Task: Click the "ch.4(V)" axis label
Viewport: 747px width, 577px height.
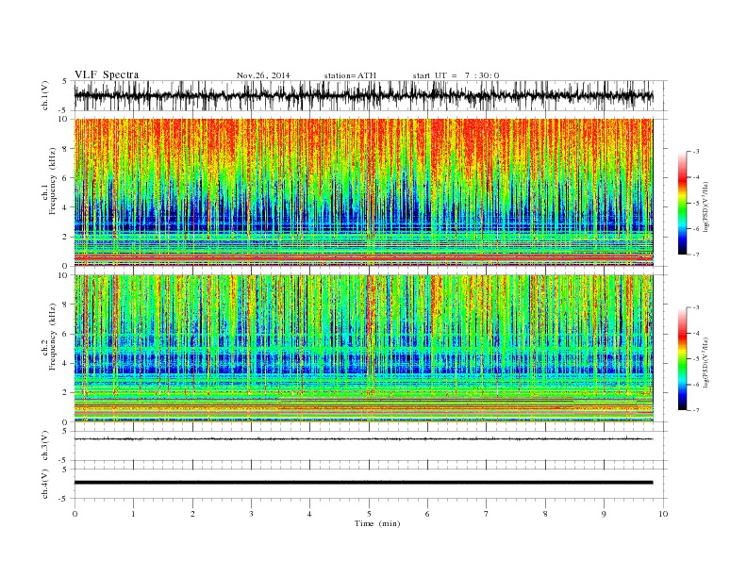Action: click(45, 485)
